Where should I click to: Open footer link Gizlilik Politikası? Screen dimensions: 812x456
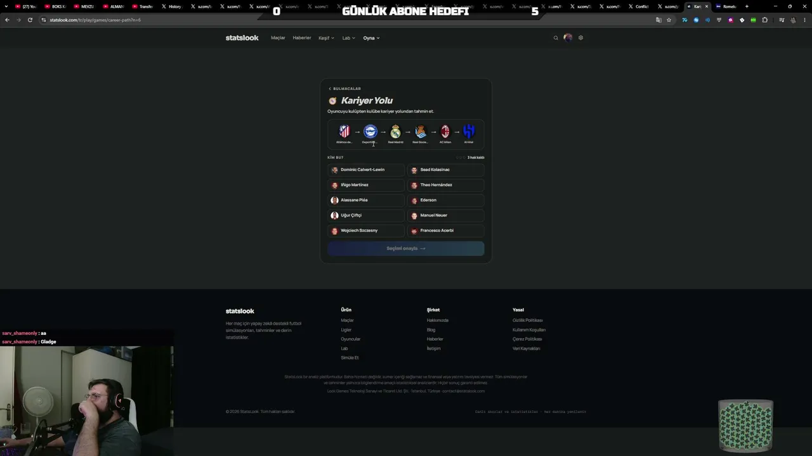point(528,320)
